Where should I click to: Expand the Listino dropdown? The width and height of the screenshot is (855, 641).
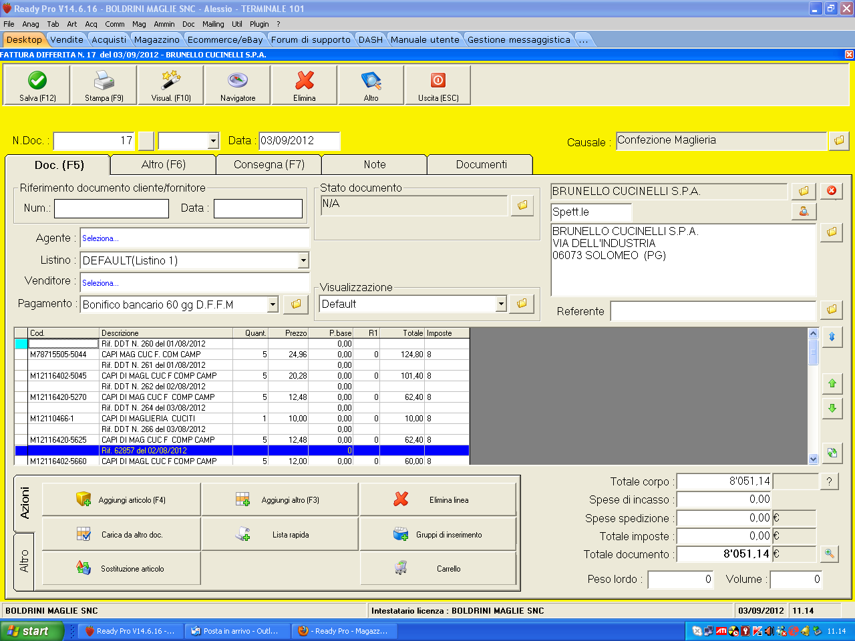click(303, 260)
